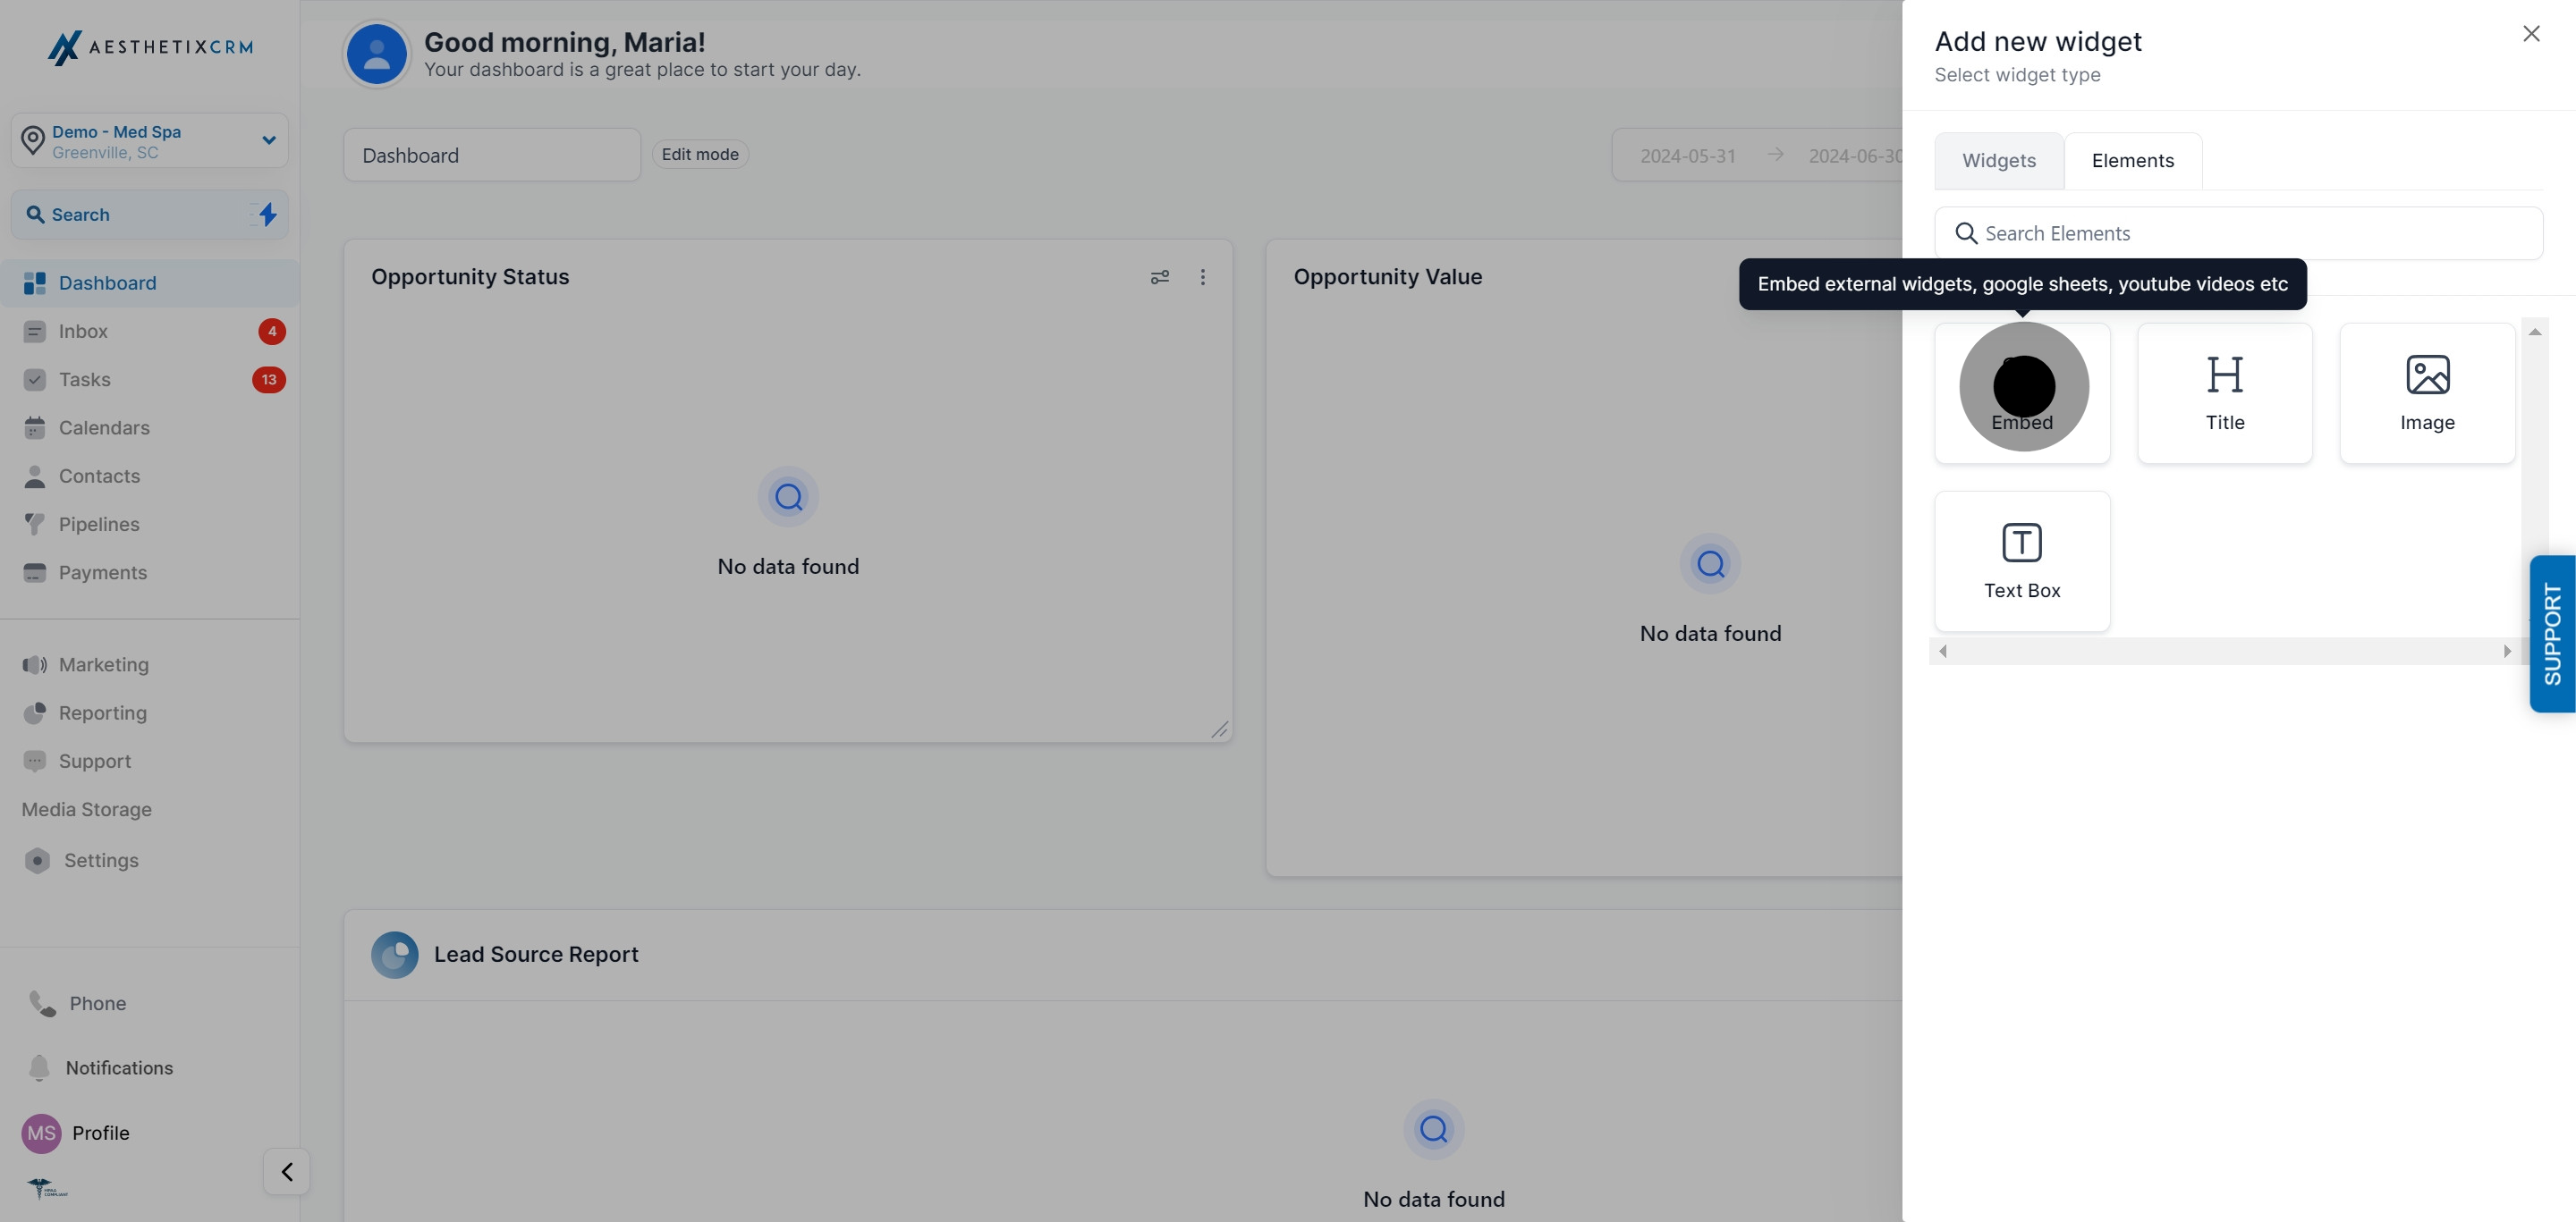This screenshot has width=2576, height=1222.
Task: Click the quick actions lightning icon
Action: (268, 214)
